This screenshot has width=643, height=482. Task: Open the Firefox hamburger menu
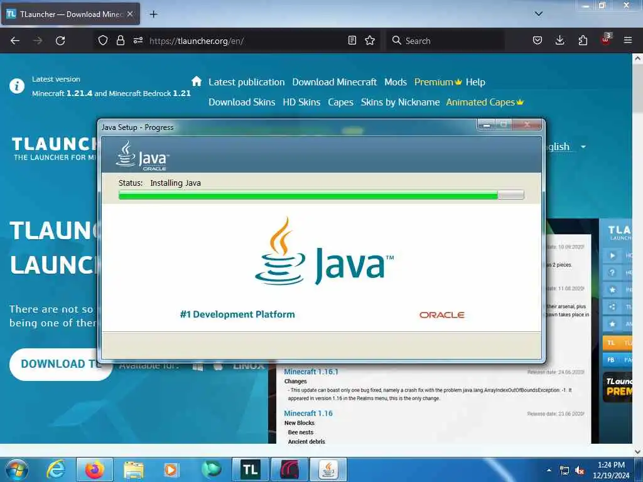628,40
